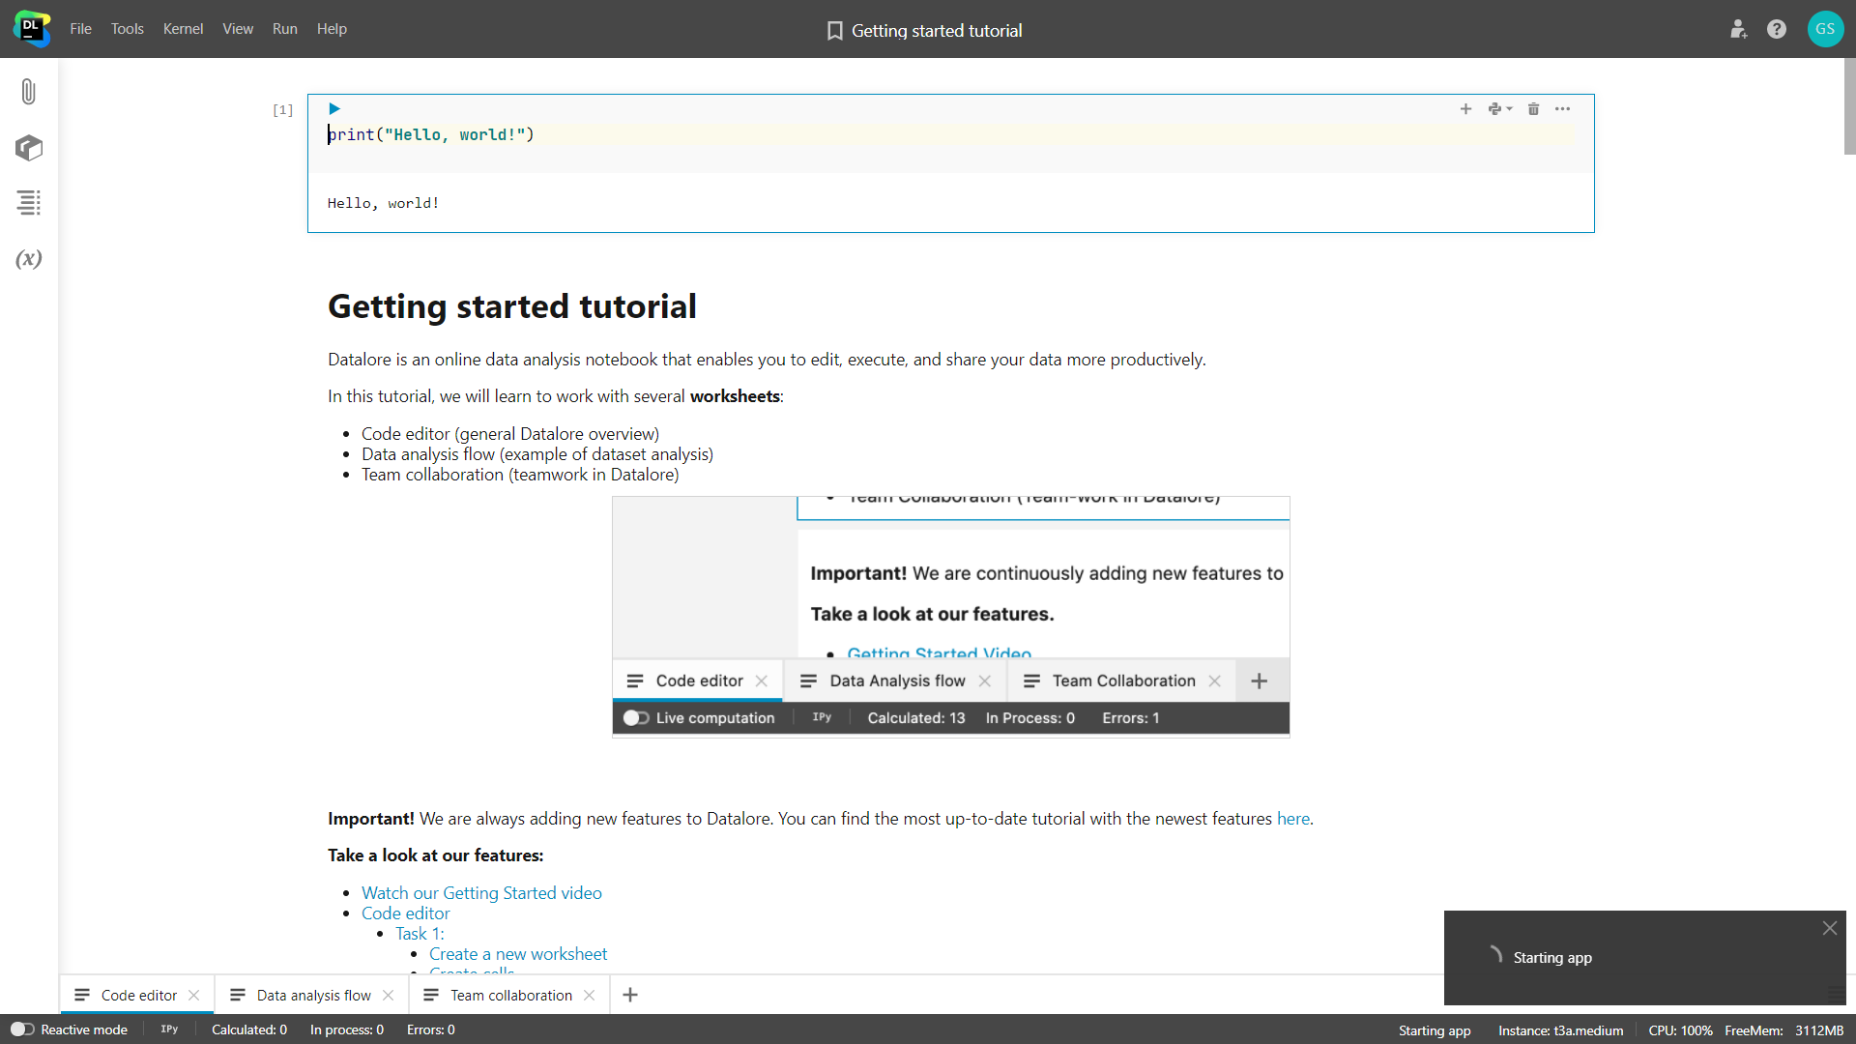Viewport: 1856px width, 1044px height.
Task: Click the IPy kernel indicator
Action: tap(169, 1029)
